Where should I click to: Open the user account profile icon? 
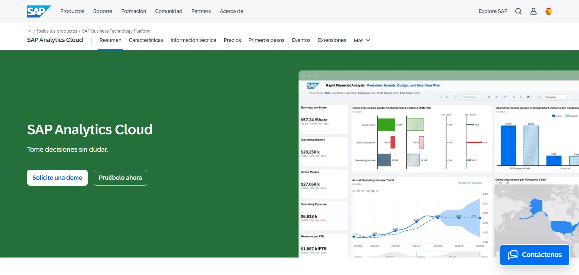(533, 11)
